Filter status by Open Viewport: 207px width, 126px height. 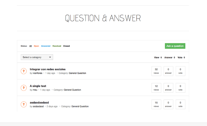point(36,46)
